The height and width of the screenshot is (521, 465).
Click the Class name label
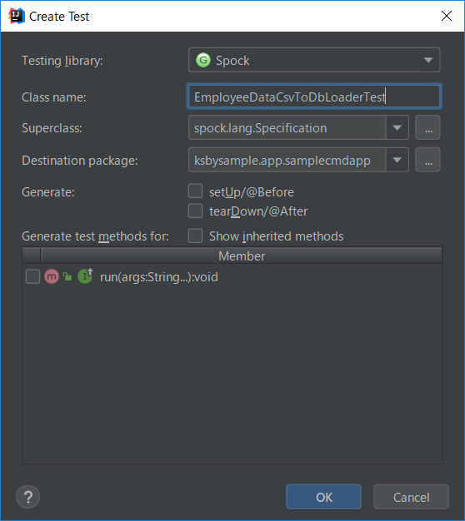point(54,97)
